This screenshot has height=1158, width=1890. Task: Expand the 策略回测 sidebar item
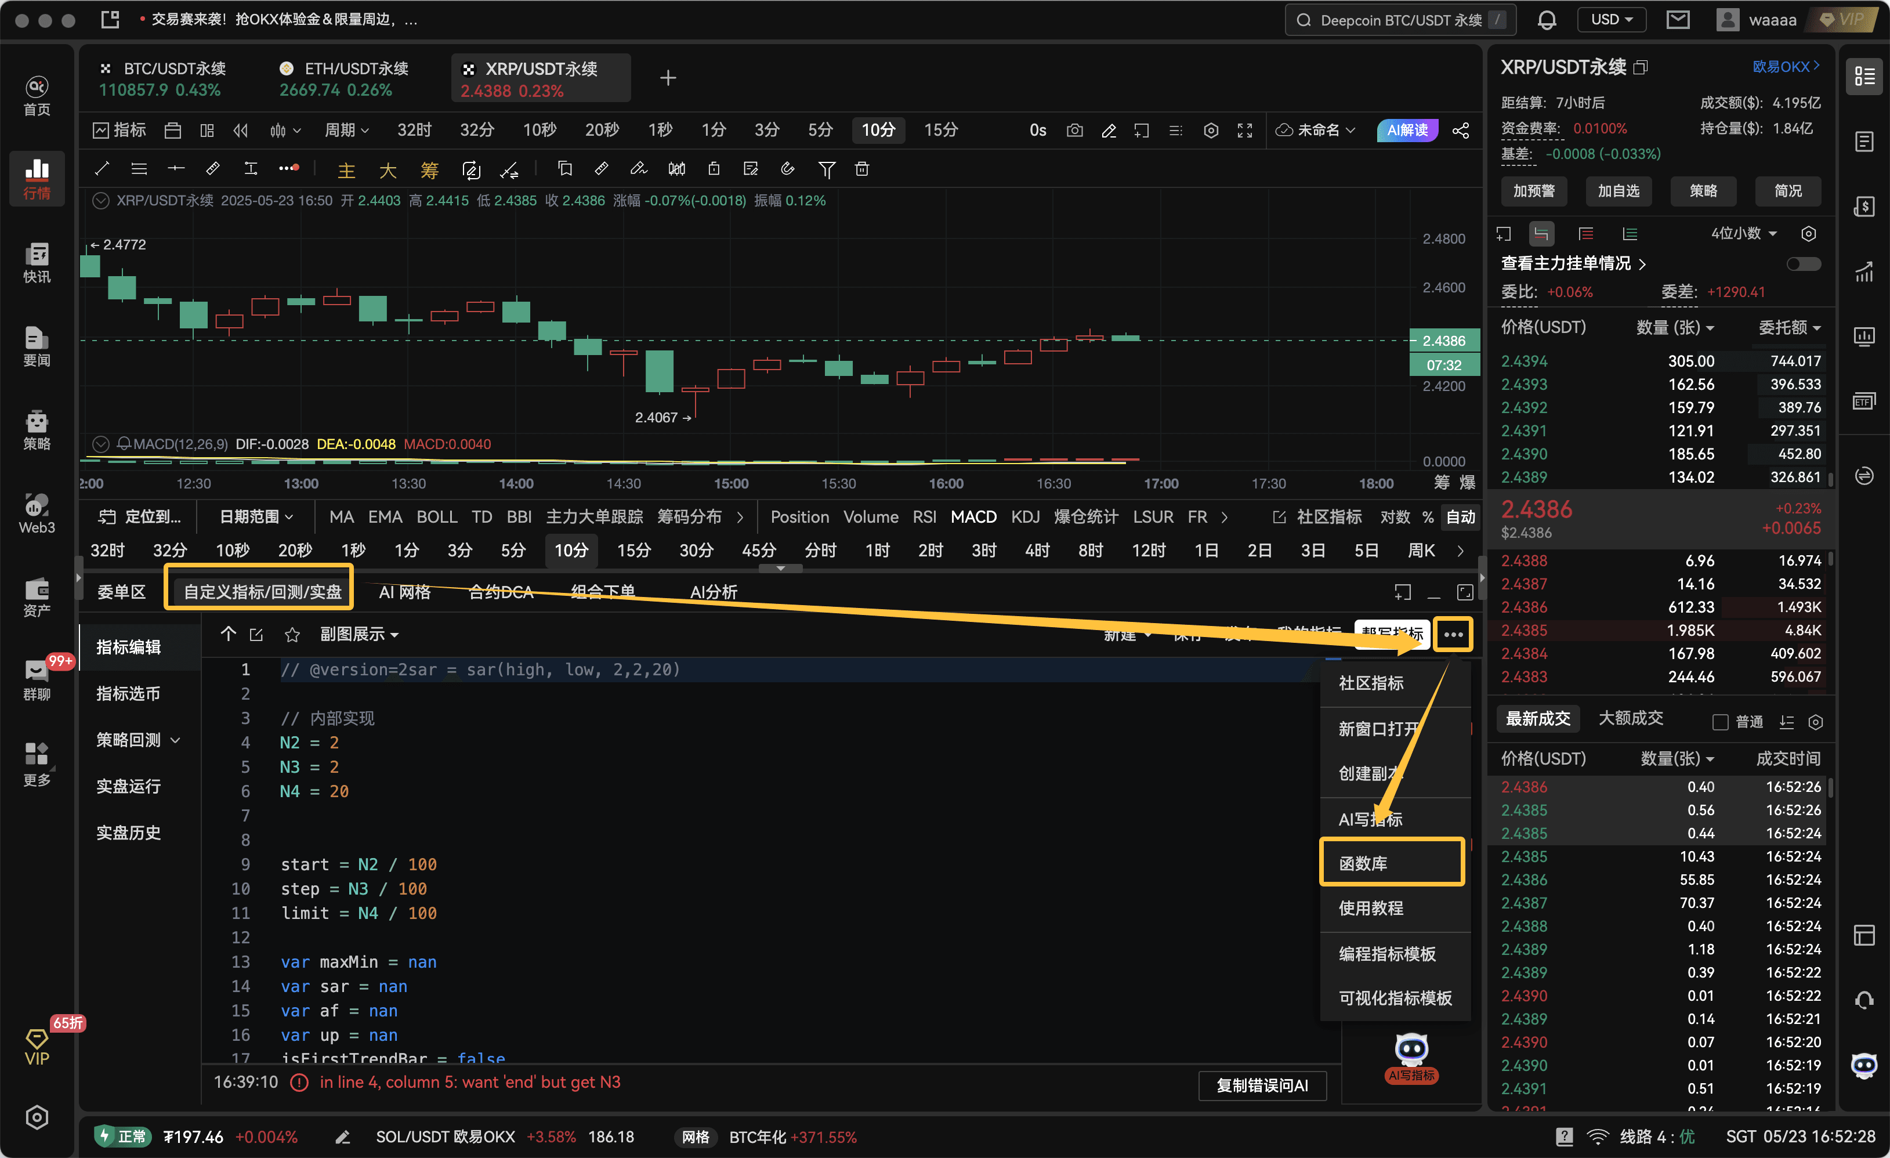(x=139, y=740)
